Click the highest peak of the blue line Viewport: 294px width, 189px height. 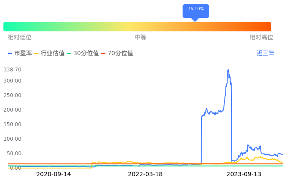pyautogui.click(x=228, y=70)
